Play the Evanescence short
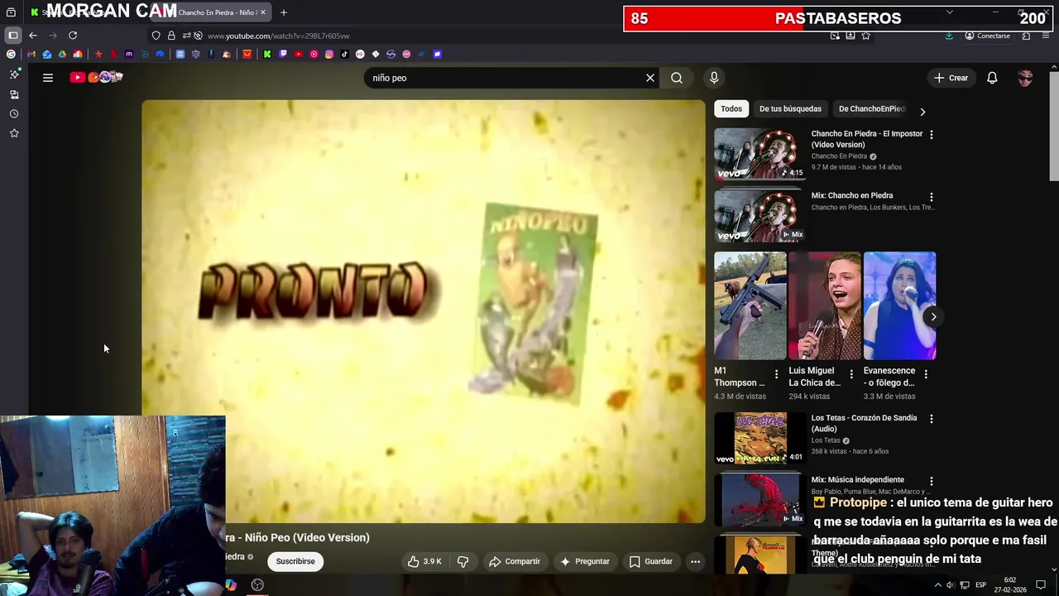1059x596 pixels. (x=899, y=305)
